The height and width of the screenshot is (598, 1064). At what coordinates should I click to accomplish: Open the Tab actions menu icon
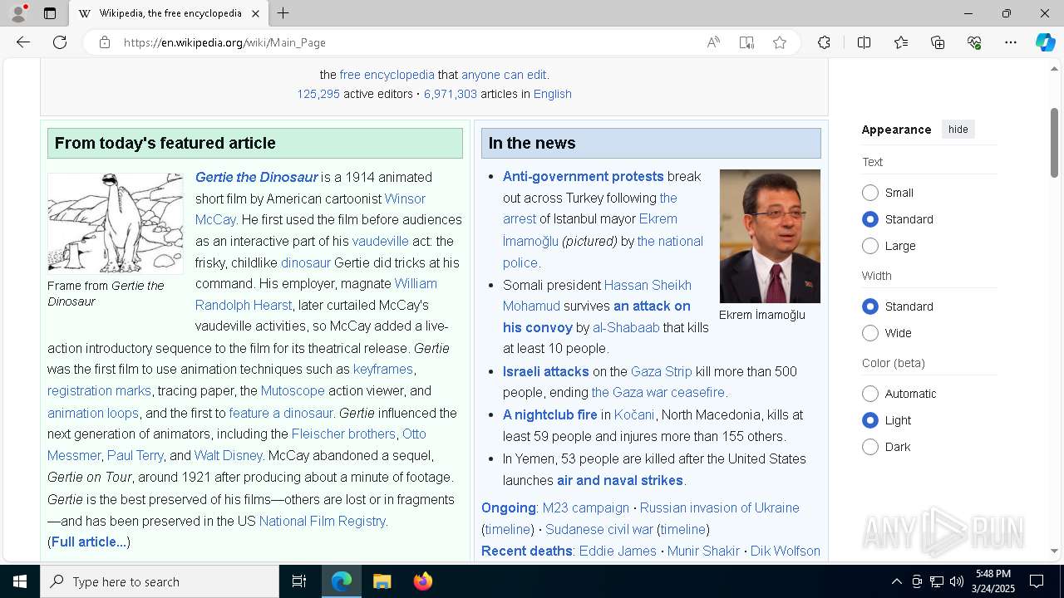click(x=50, y=13)
